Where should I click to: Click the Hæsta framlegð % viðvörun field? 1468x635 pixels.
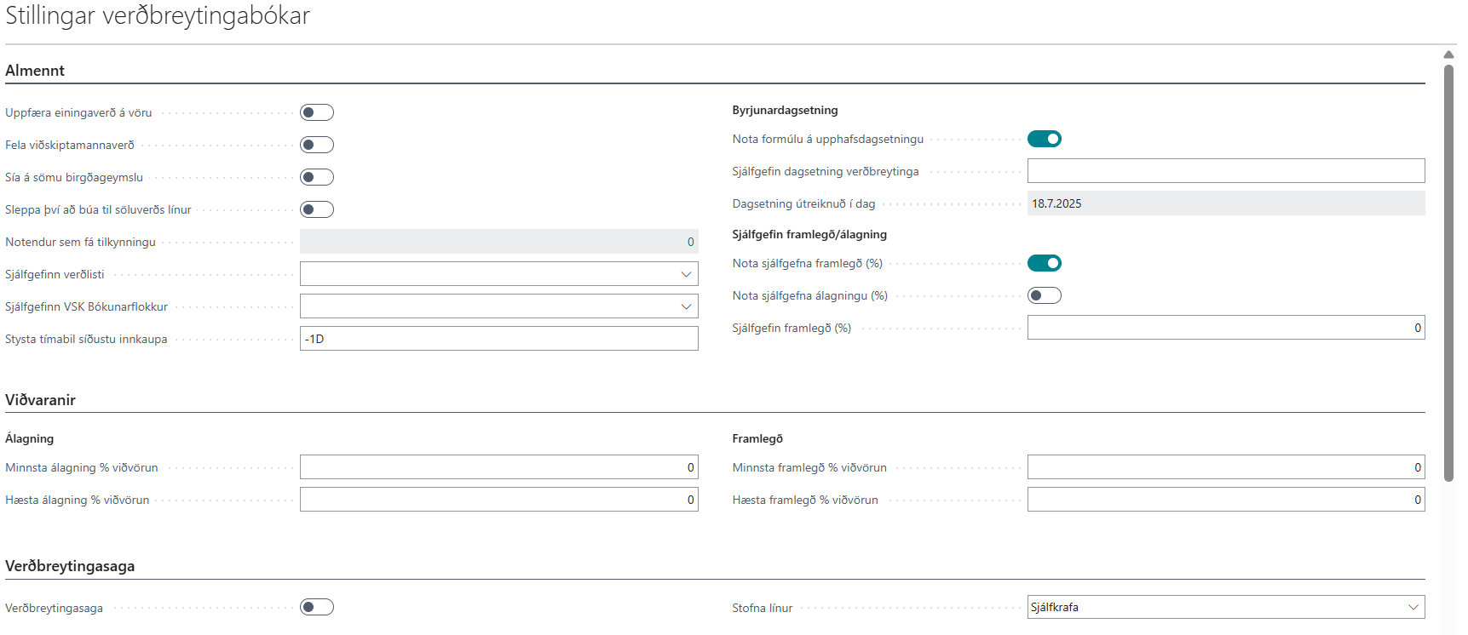[1225, 500]
